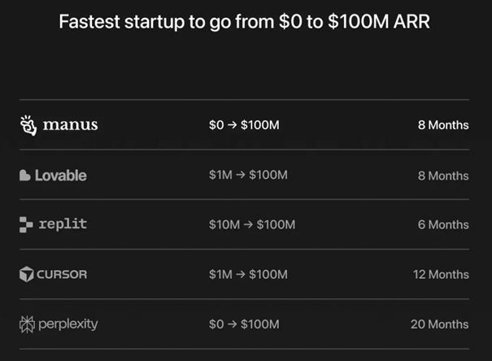The image size is (492, 361).
Task: Click Perplexity "$0 → $100M" ARR value
Action: tap(243, 324)
